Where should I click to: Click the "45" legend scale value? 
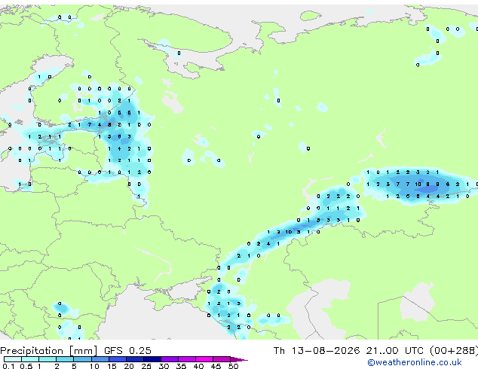tap(216, 366)
